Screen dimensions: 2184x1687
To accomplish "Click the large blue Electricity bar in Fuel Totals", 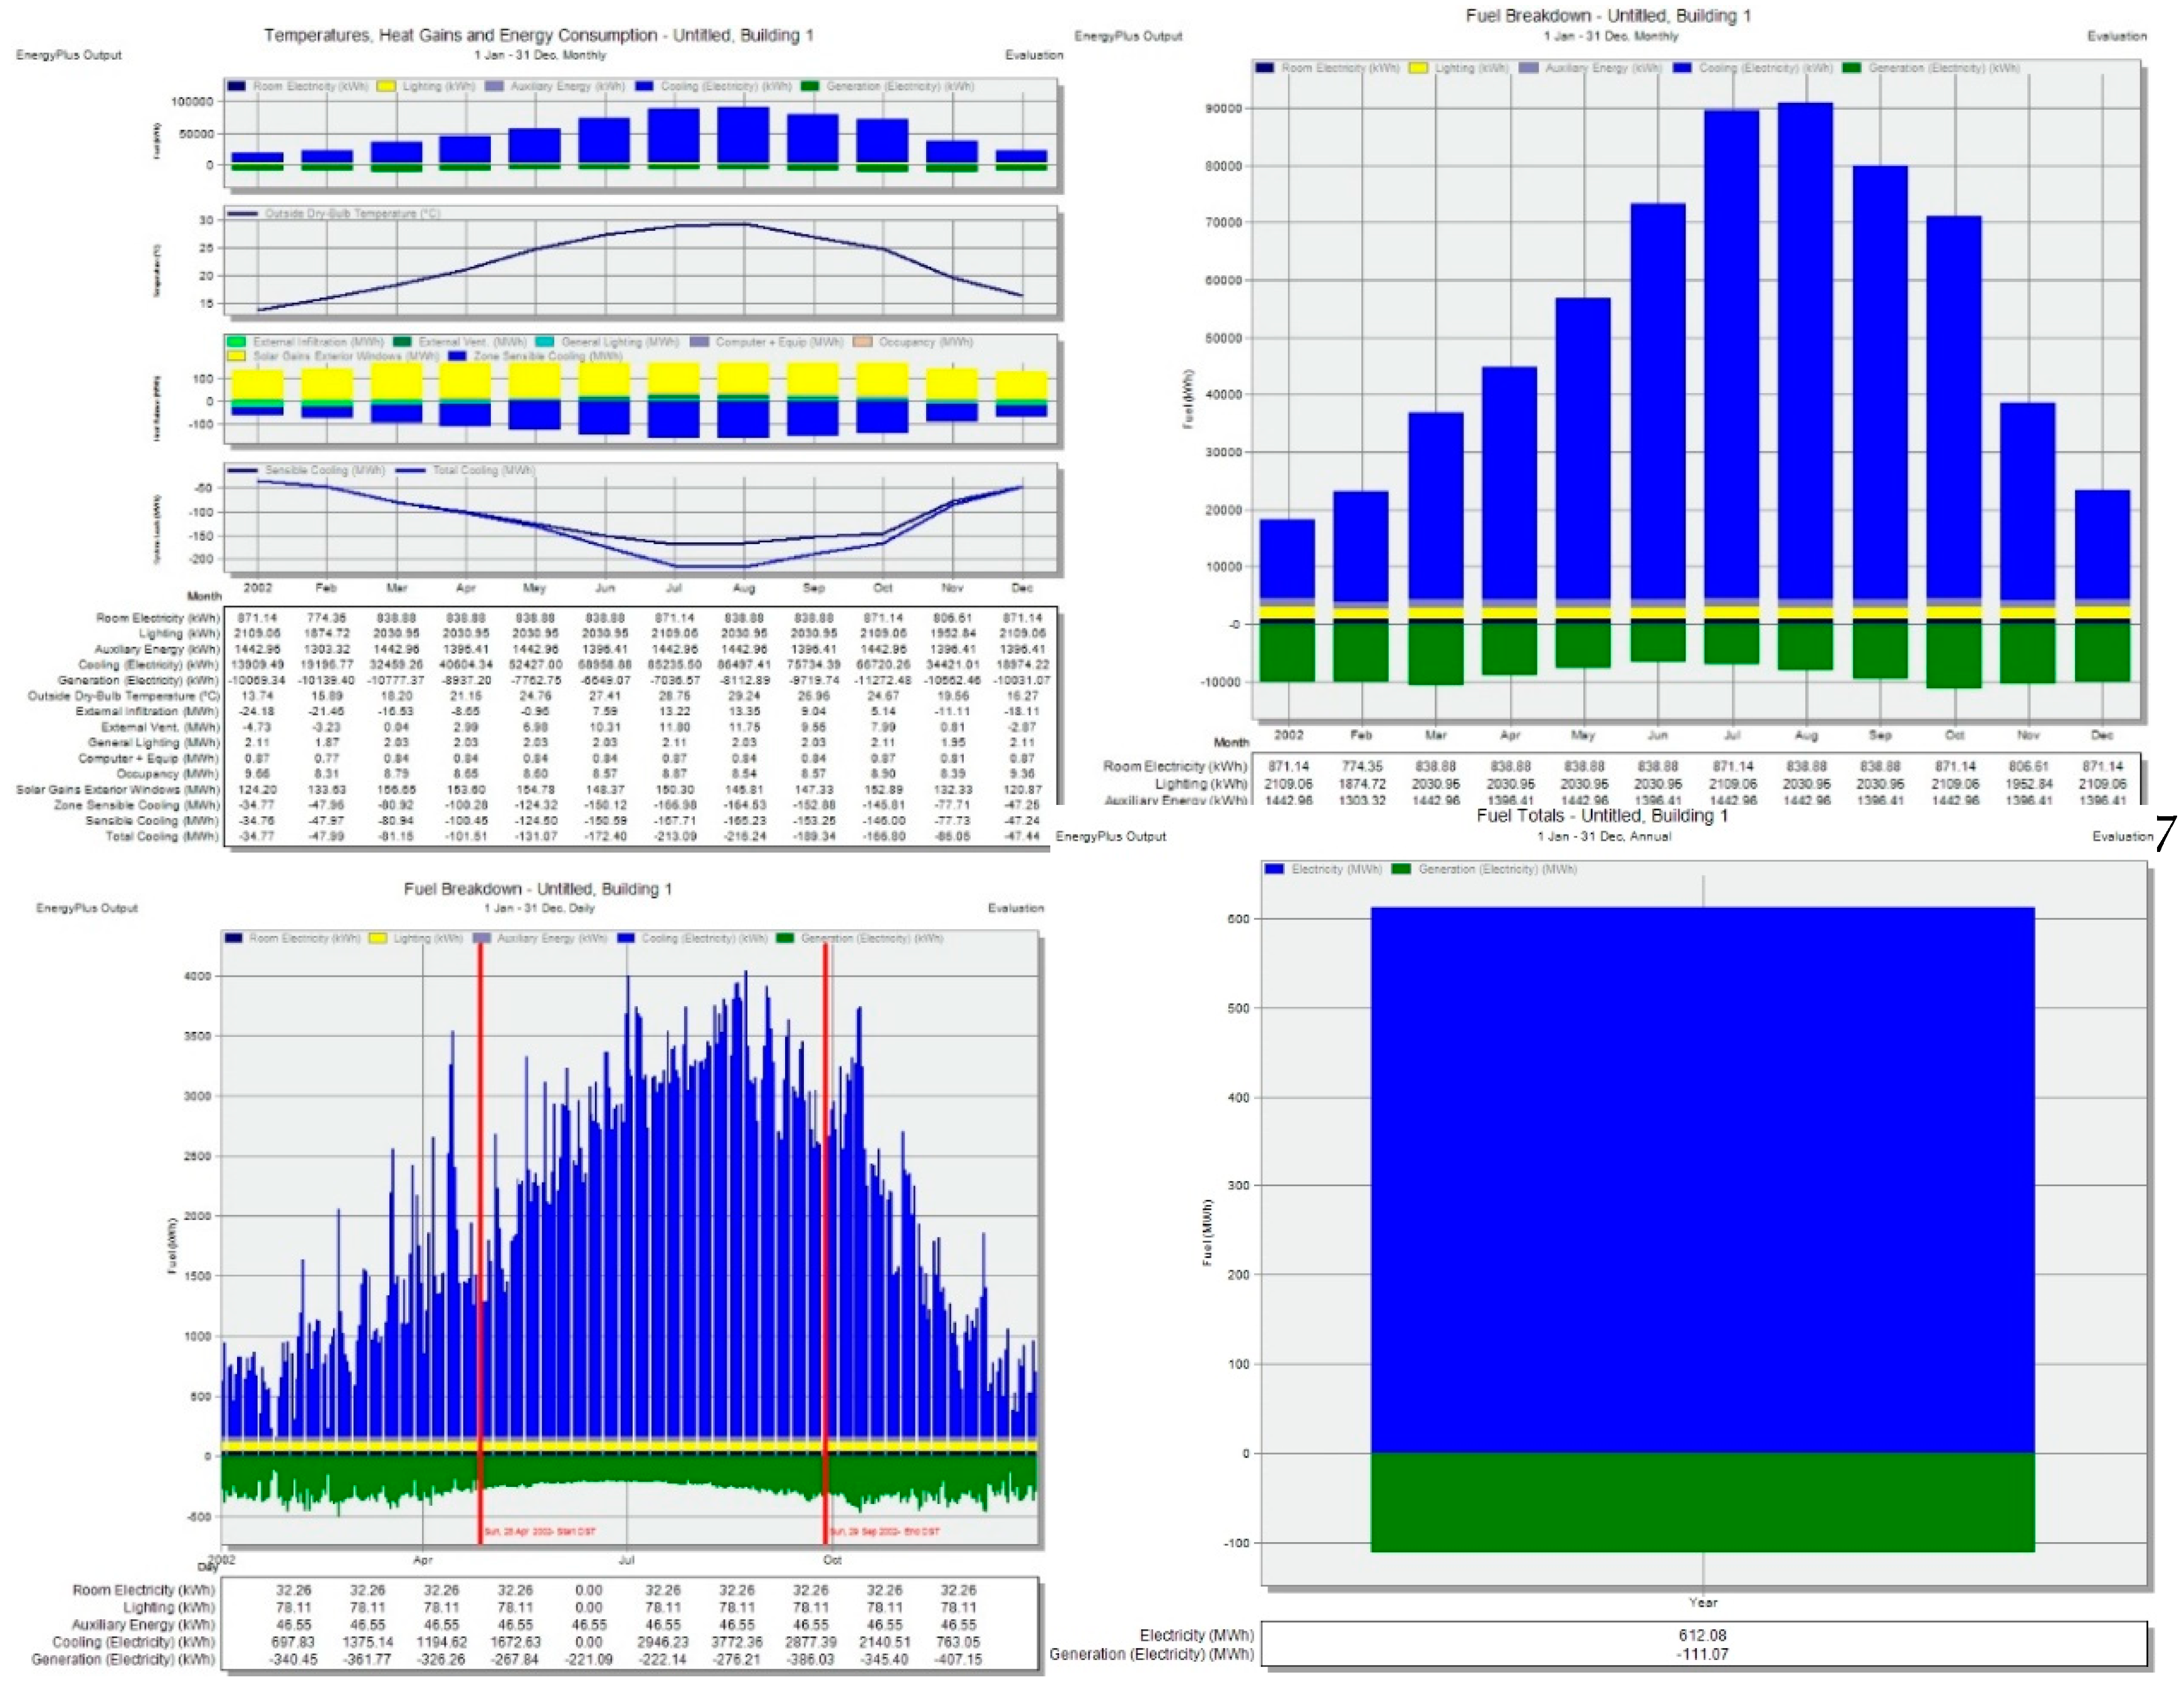I will tap(1702, 1180).
